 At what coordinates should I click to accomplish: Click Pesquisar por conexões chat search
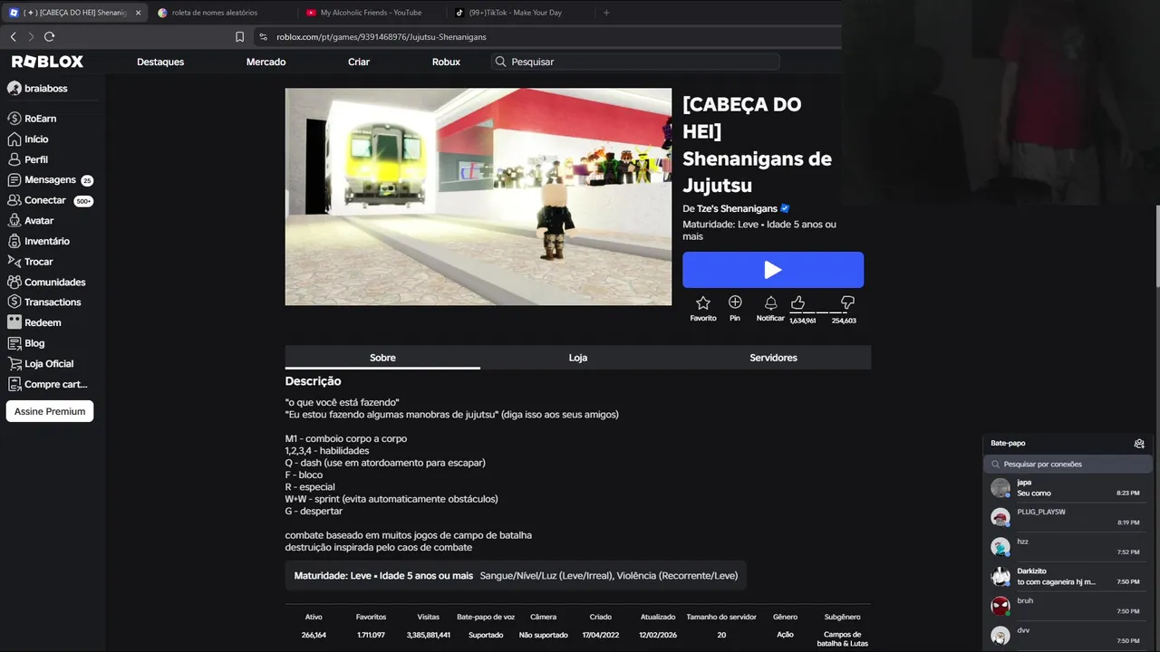pos(1068,464)
